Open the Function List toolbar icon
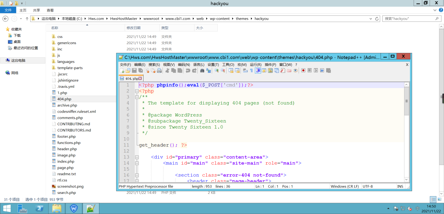444x214 pixels. (283, 70)
